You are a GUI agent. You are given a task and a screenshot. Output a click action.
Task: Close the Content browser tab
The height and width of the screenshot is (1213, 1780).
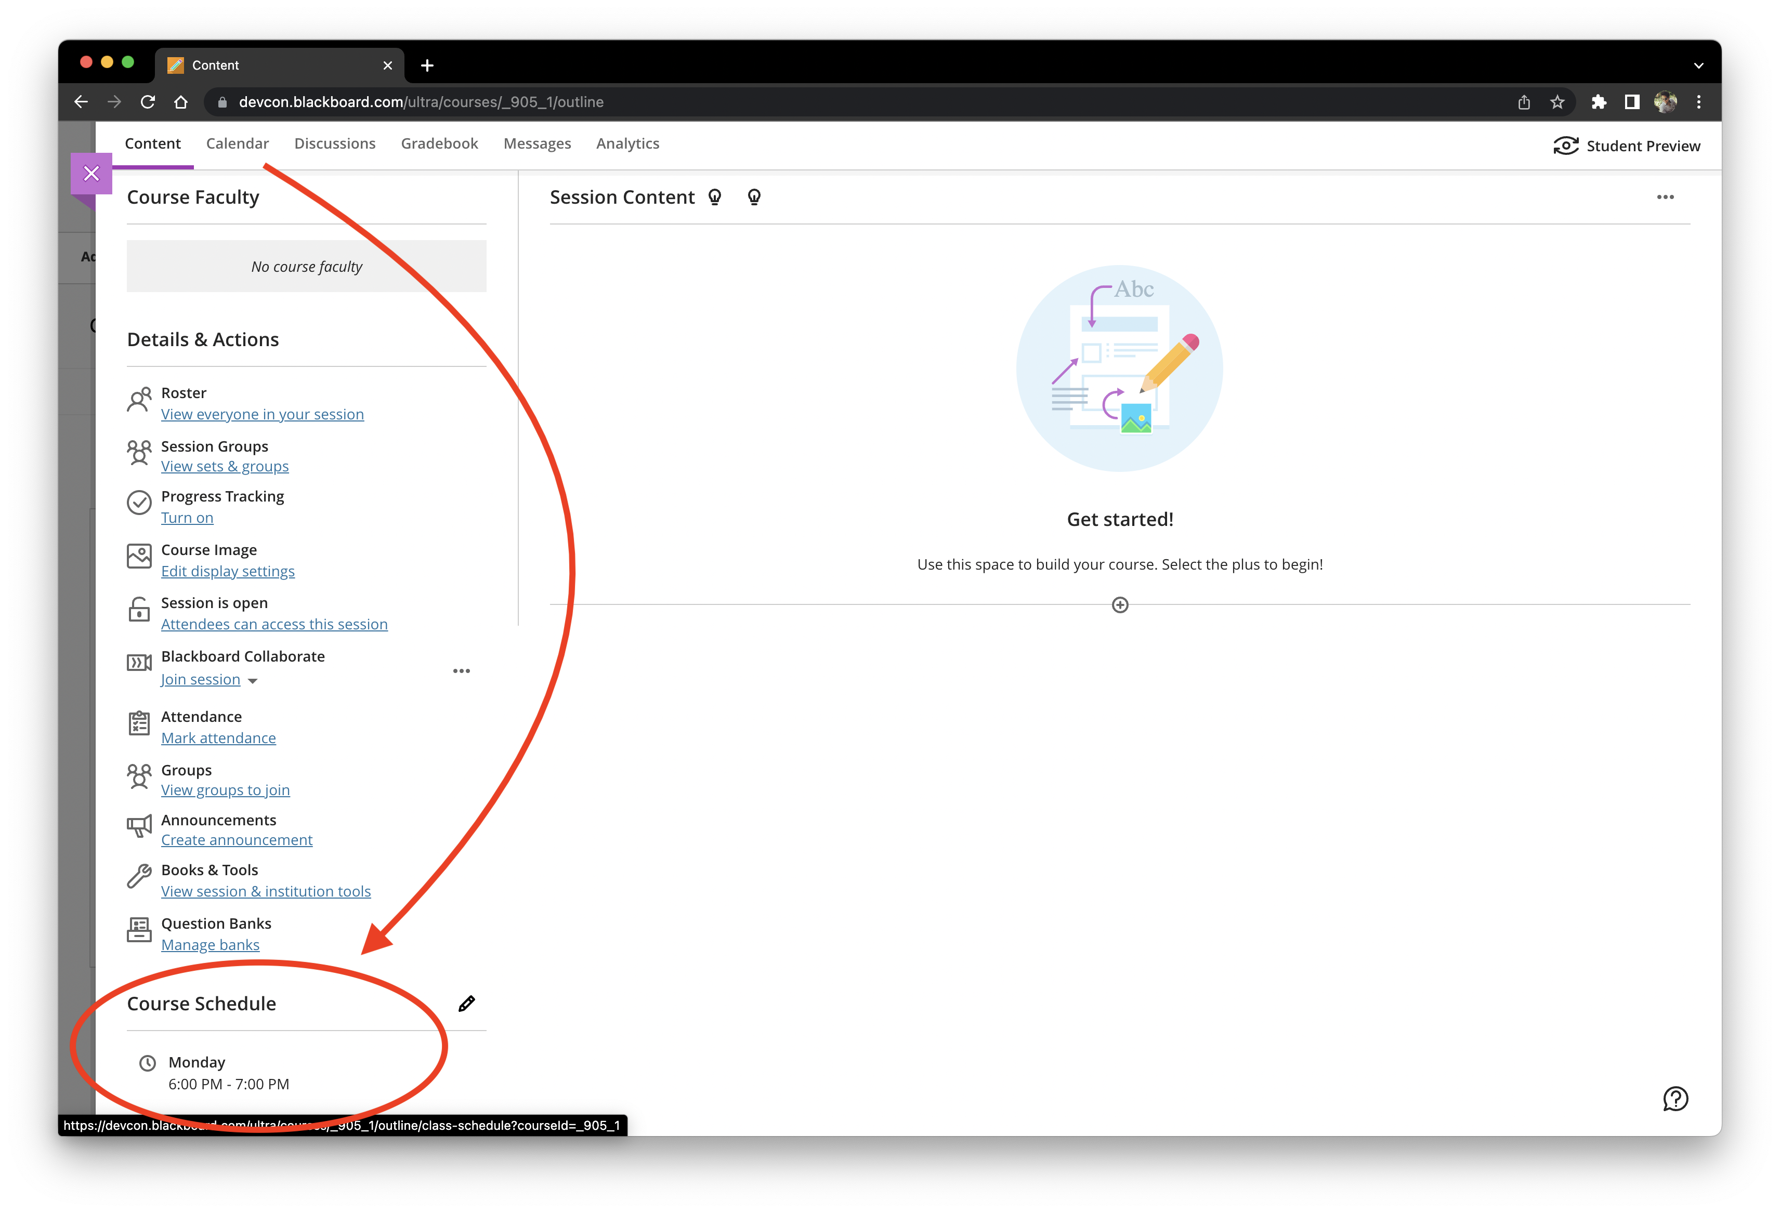(388, 65)
